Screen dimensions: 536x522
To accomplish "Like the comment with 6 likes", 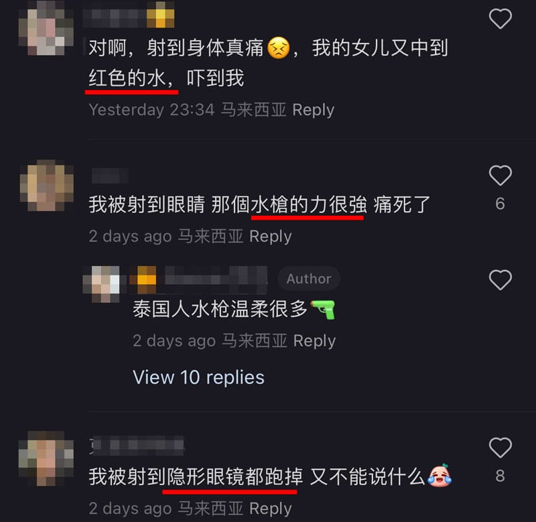I will coord(500,176).
